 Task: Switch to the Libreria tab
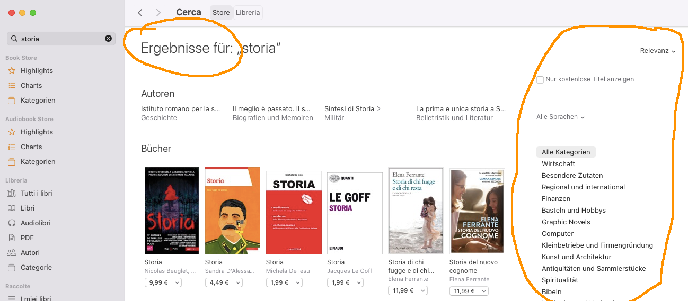(x=248, y=13)
